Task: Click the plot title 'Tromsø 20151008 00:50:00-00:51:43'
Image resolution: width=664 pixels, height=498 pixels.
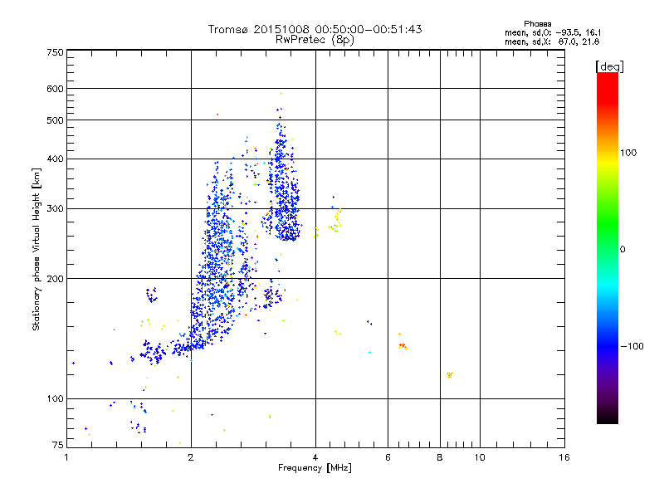Action: coord(315,29)
